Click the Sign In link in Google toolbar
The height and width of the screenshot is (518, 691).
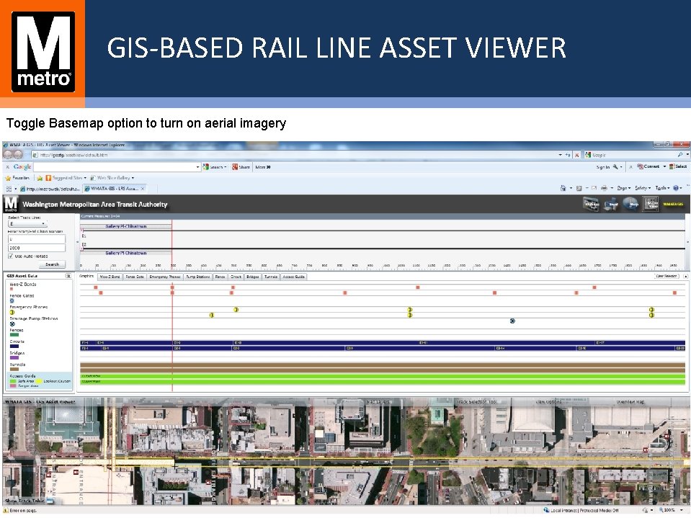tap(603, 167)
